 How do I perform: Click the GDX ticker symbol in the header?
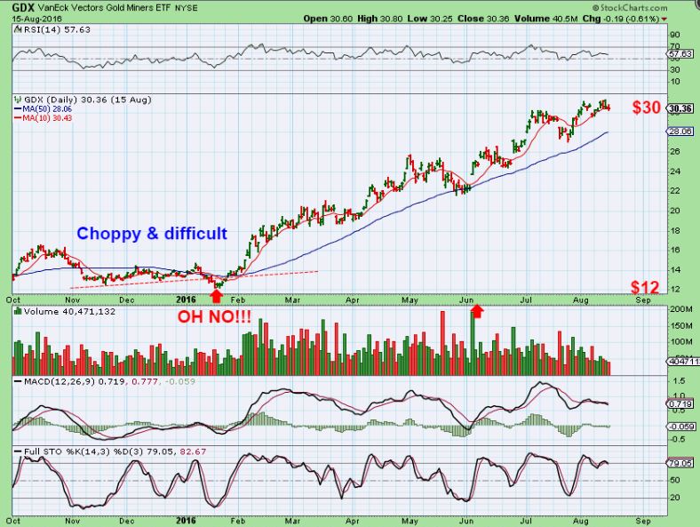(23, 8)
